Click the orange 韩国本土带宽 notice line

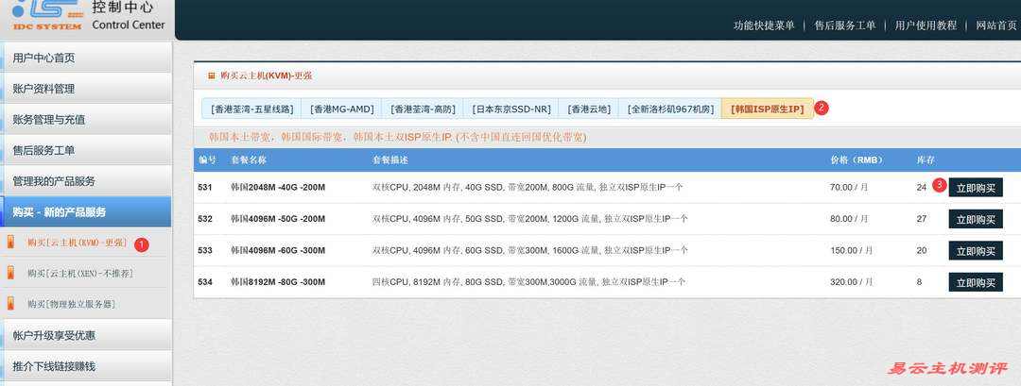397,137
